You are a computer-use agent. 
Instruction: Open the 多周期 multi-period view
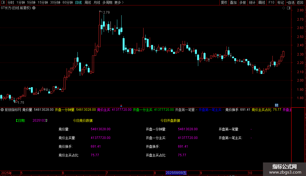(x=107, y=2)
